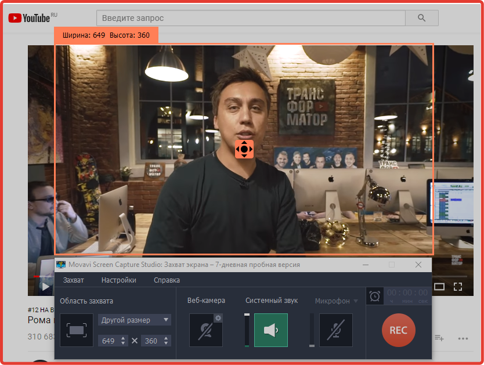
Task: Decrease capture width with down arrow
Action: (x=123, y=343)
